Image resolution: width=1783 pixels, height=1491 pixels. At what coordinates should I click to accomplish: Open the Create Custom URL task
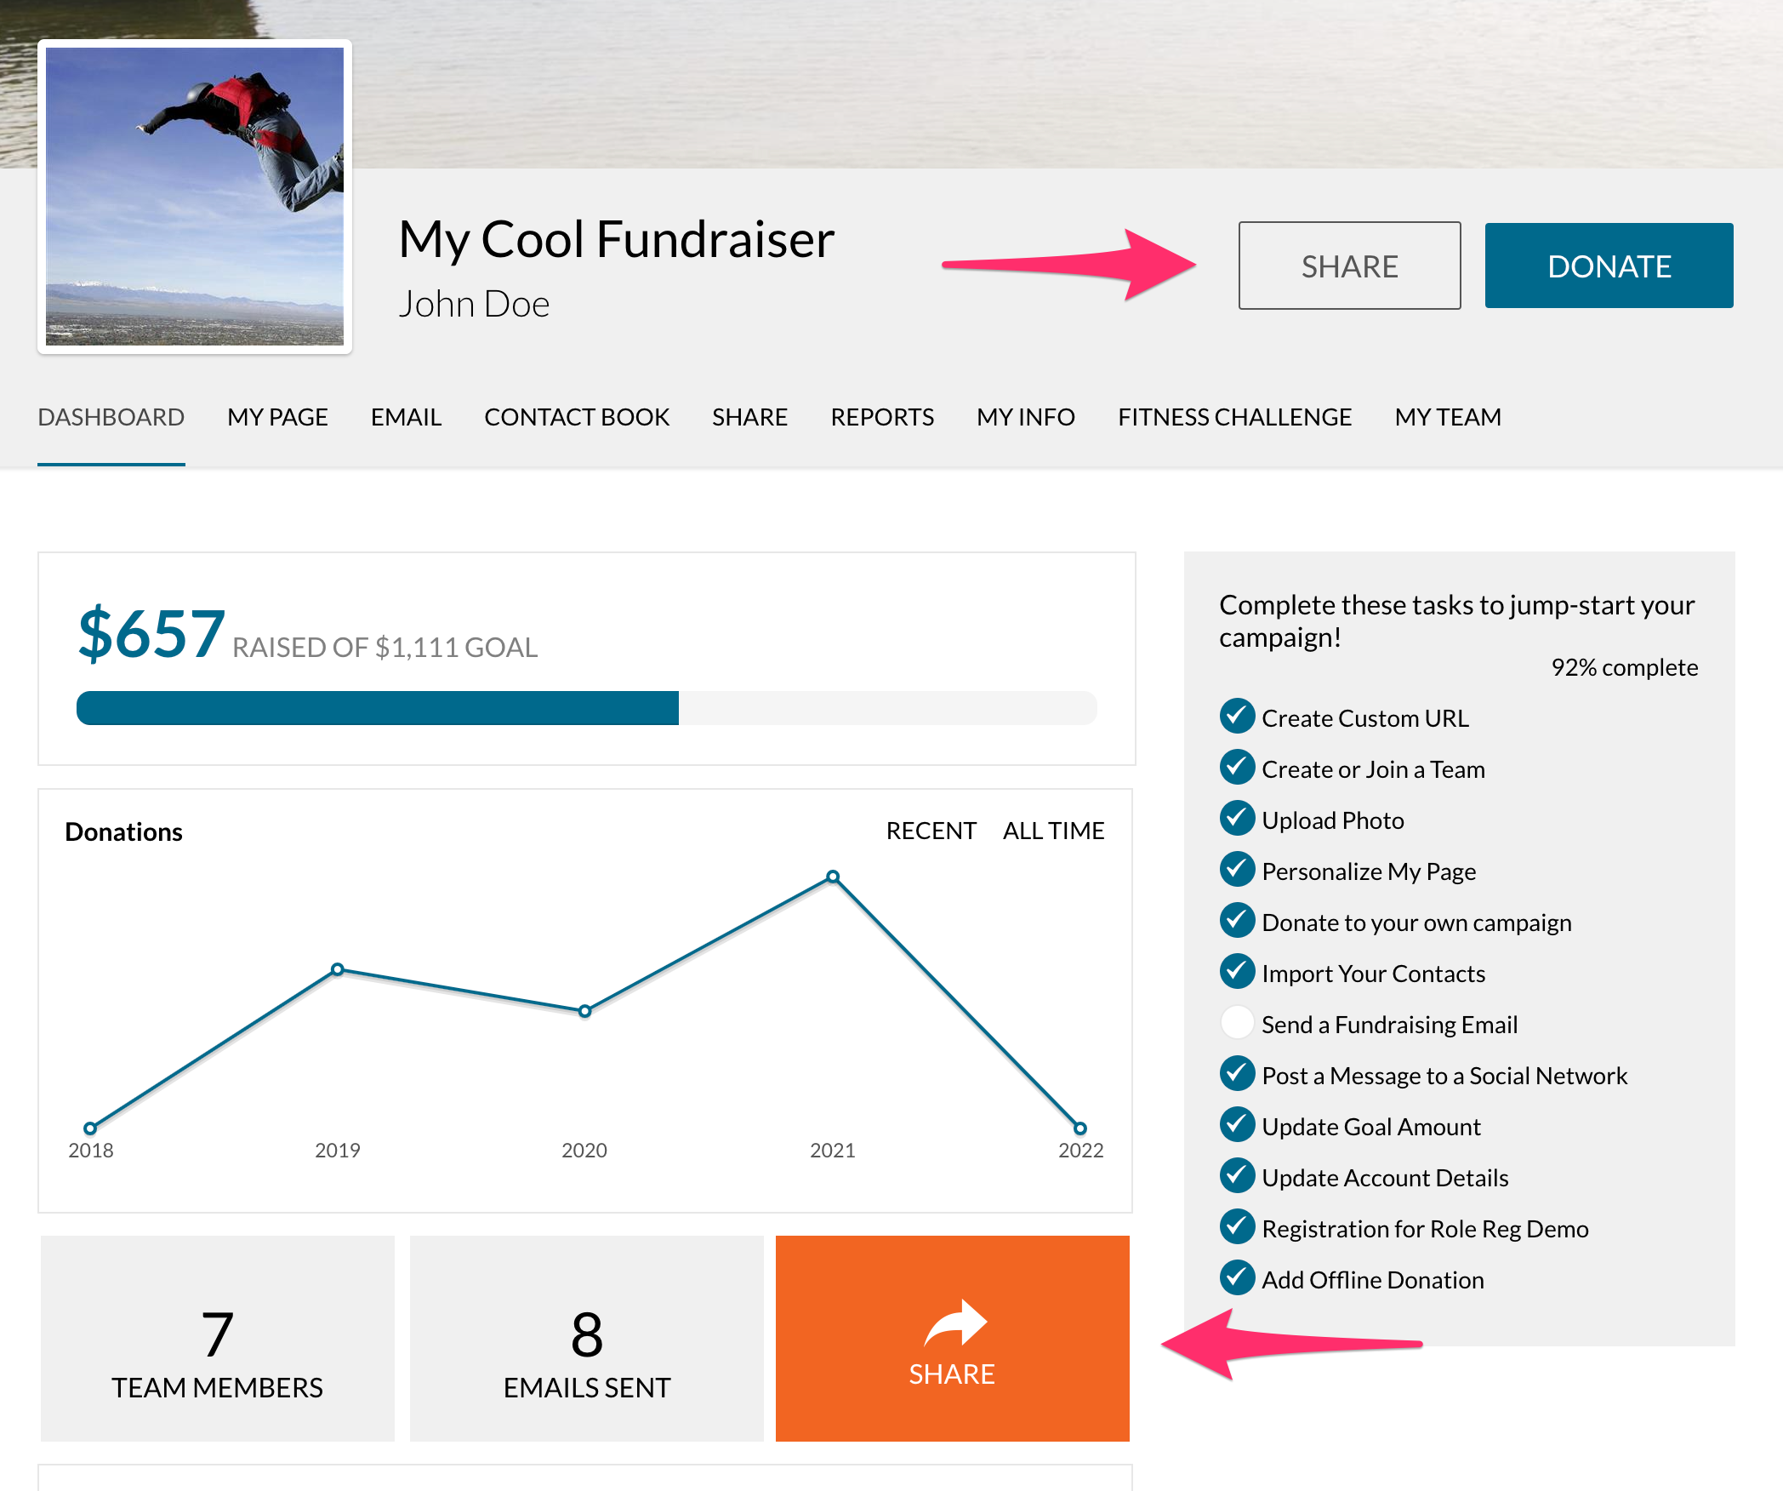click(x=1365, y=718)
